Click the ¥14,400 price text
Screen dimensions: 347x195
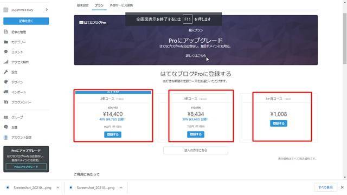(113, 114)
